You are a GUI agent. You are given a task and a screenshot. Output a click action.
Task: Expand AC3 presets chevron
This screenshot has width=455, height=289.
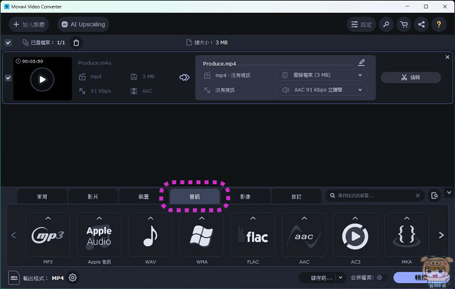356,218
